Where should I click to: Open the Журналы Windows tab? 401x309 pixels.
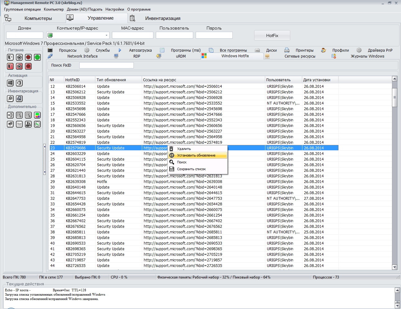tap(367, 56)
